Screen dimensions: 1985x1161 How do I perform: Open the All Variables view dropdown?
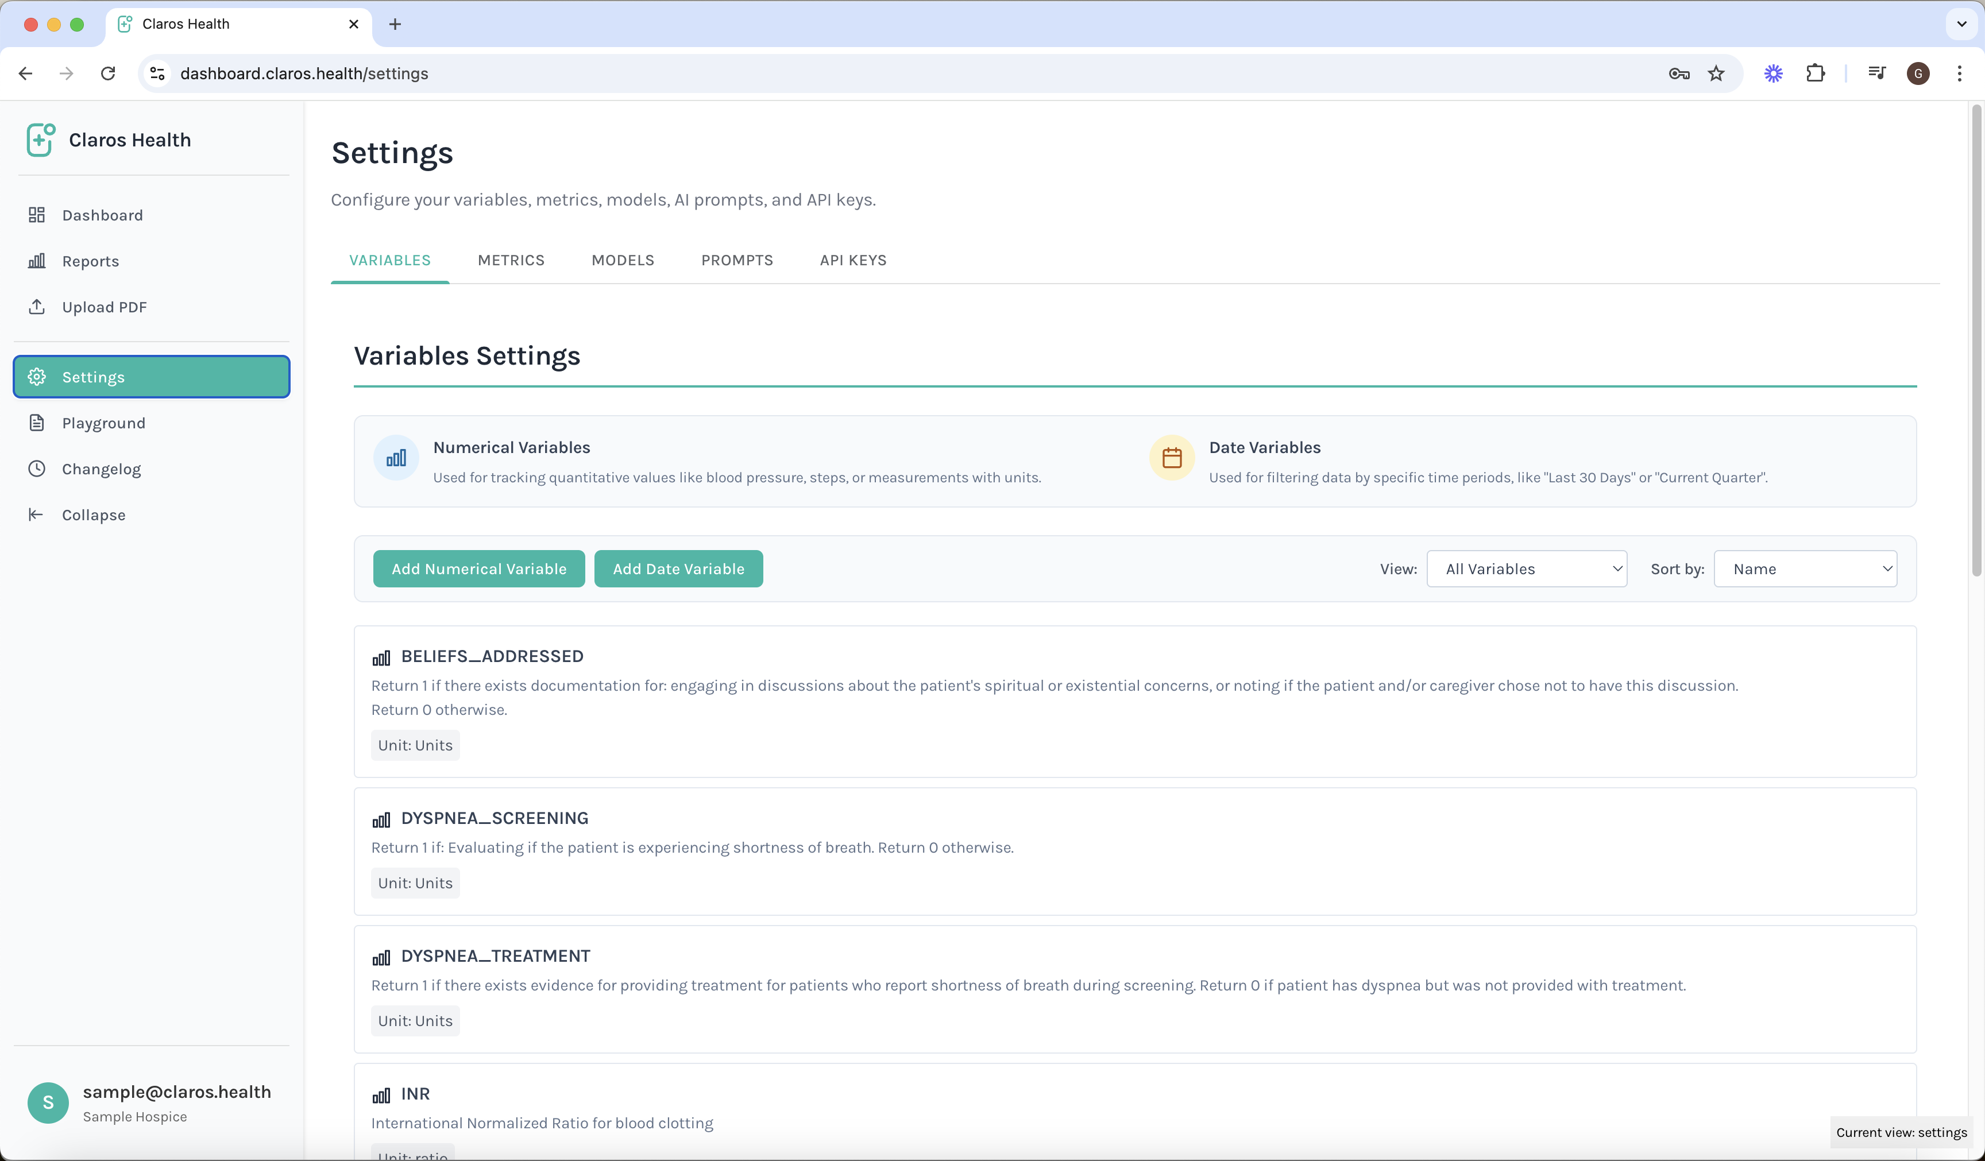(1527, 568)
